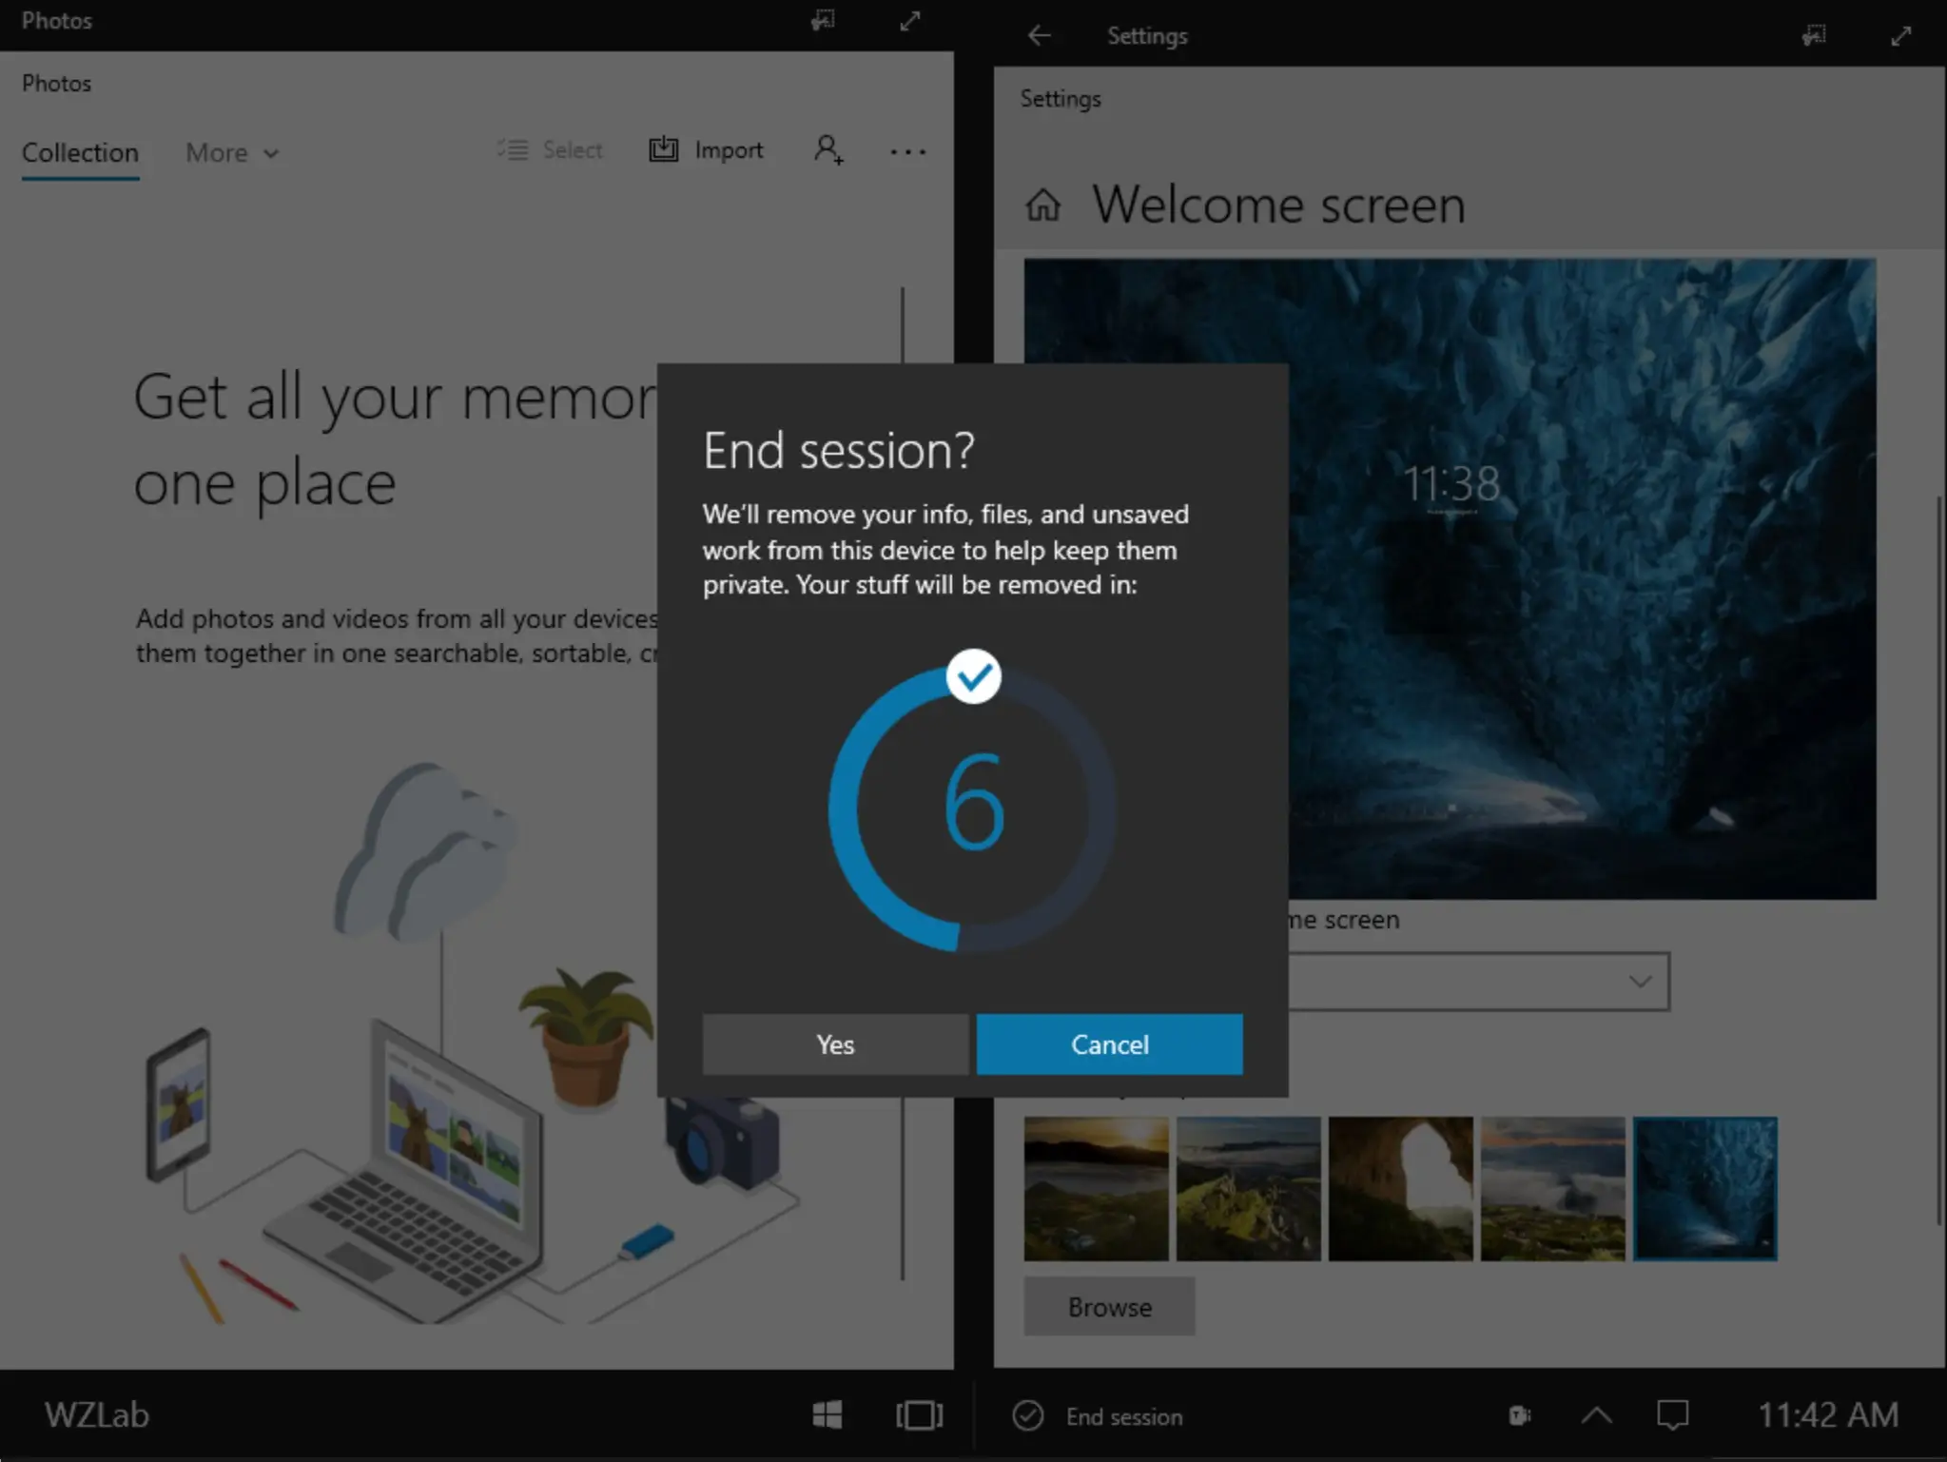
Task: Click Import in the Photos toolbar
Action: tap(706, 149)
